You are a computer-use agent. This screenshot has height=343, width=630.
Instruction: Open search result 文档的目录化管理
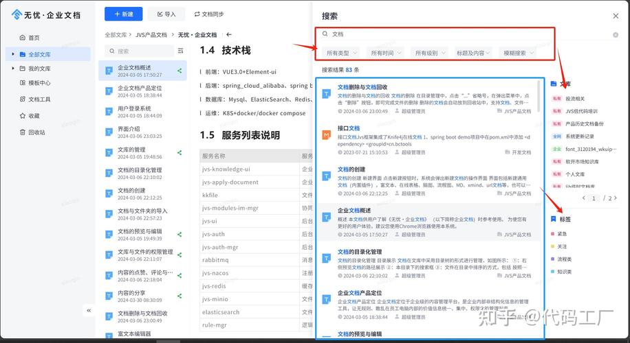[x=359, y=252]
